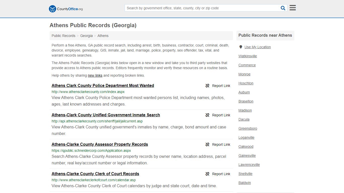The image size is (344, 193).
Task: Open the hamburger menu
Action: [293, 8]
